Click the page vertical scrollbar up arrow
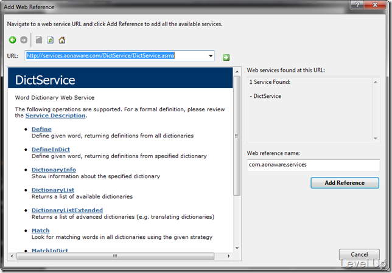Image resolution: width=392 pixels, height=273 pixels. tap(237, 72)
